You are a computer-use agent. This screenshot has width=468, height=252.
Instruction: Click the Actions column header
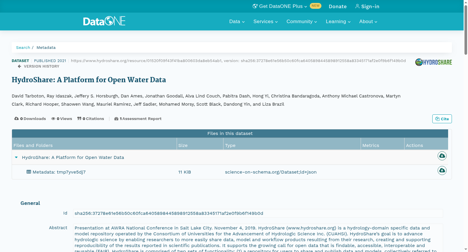[x=426, y=144]
